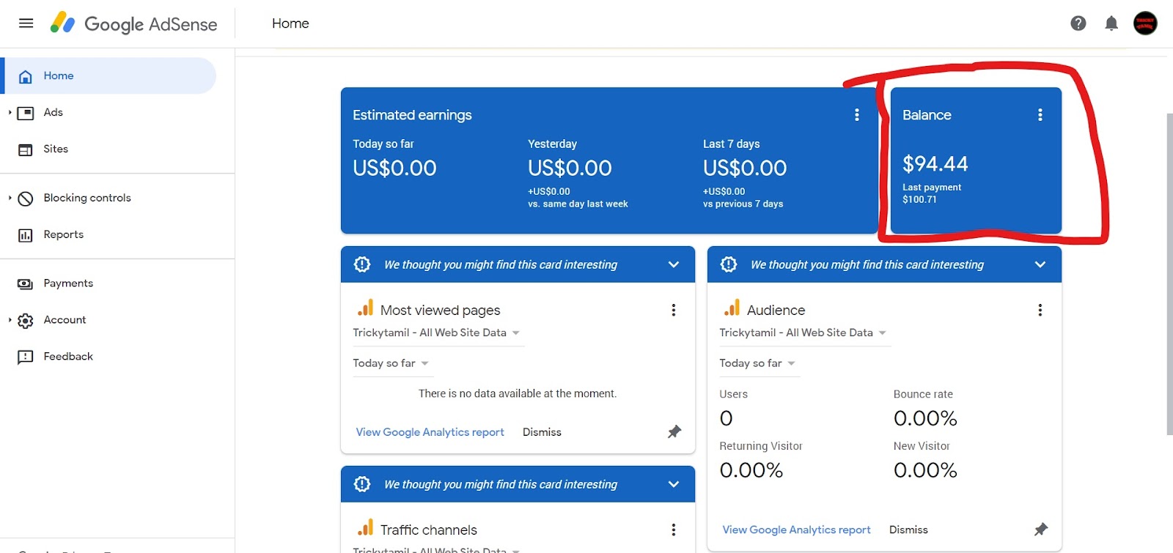The height and width of the screenshot is (553, 1173).
Task: Open the hamburger main menu
Action: tap(26, 23)
